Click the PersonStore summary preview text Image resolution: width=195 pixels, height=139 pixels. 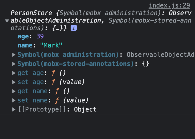[101, 20]
